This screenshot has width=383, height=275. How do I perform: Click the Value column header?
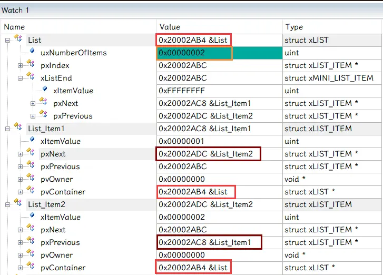170,27
